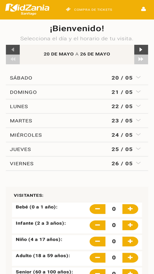Go to next week with single right arrow
The width and height of the screenshot is (154, 274).
pos(141,50)
